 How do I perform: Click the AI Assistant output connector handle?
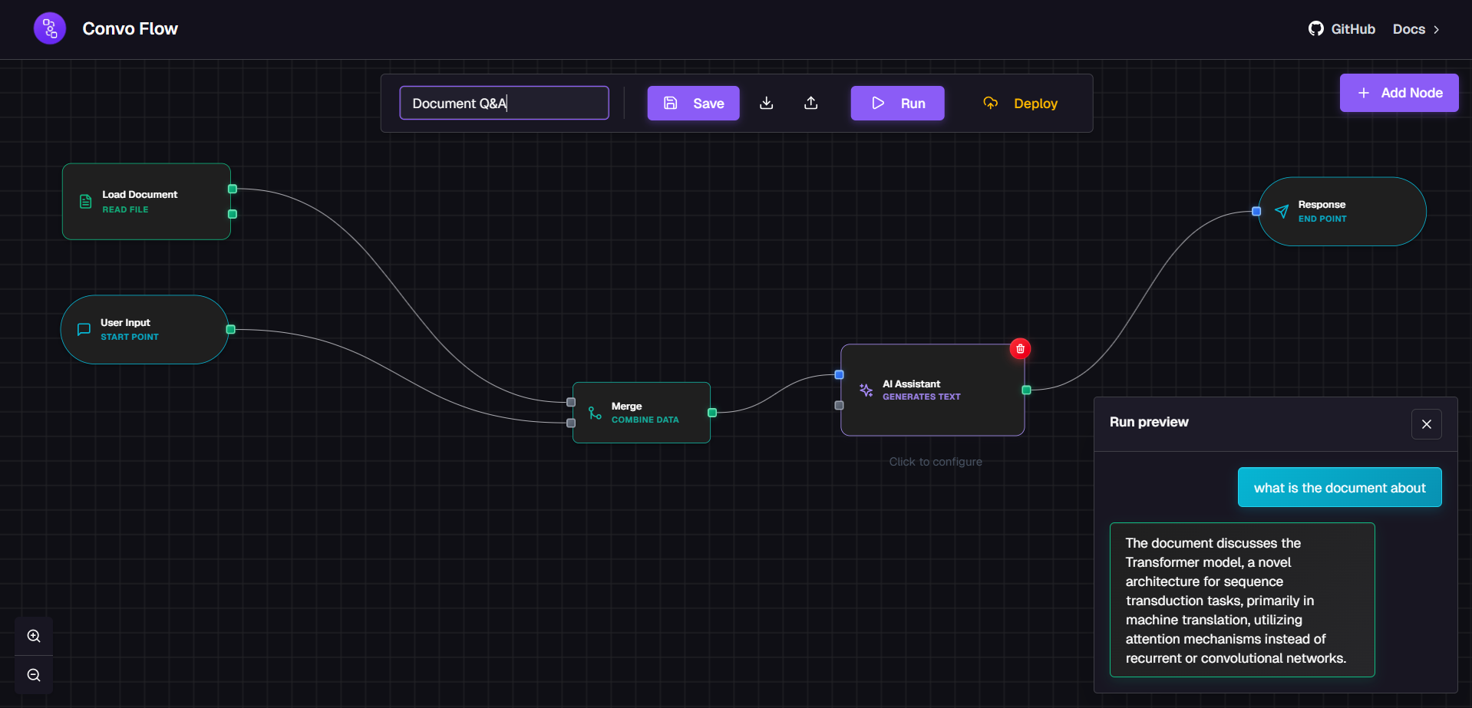tap(1027, 390)
